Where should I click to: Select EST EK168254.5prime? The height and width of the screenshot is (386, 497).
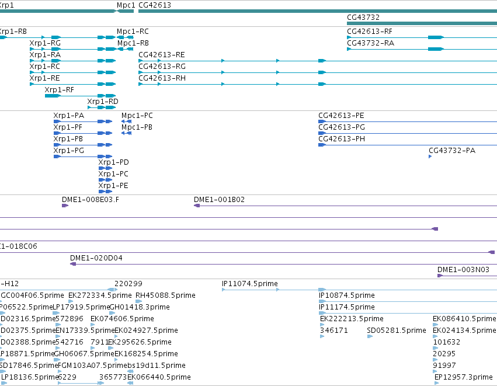[x=146, y=354]
